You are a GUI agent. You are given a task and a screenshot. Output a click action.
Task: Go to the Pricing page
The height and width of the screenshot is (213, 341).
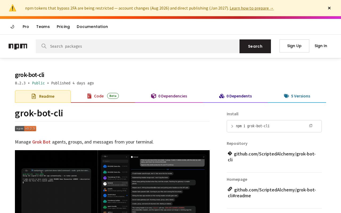tap(63, 27)
